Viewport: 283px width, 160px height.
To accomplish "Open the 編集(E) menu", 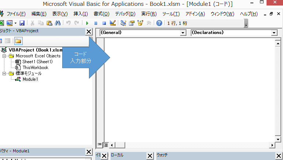I will coord(39,14).
